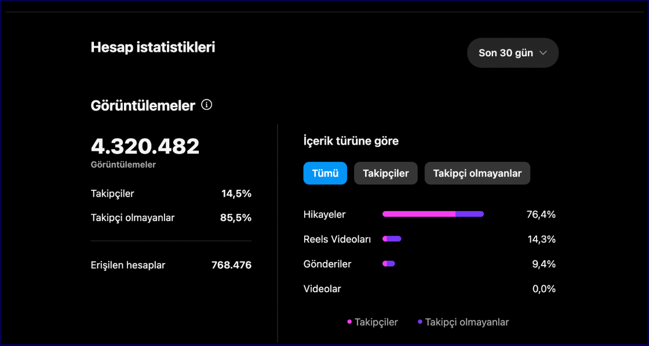
Task: Click the Hesap istatistikleri heading
Action: pyautogui.click(x=153, y=47)
